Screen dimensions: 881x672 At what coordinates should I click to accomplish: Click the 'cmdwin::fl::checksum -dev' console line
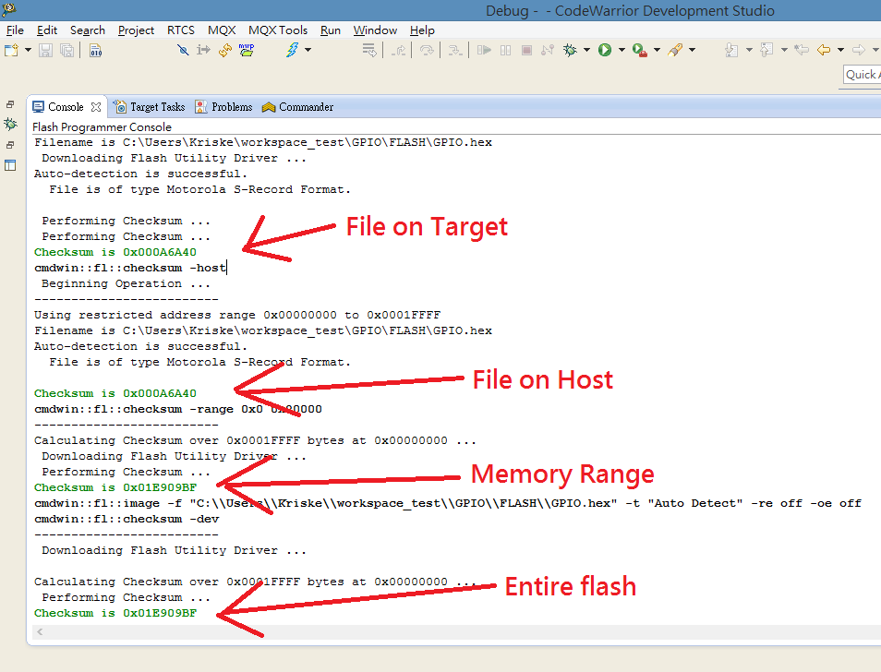(x=127, y=519)
